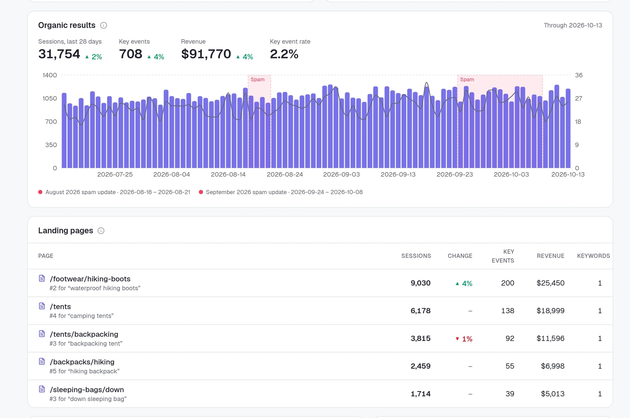Click the first Spam region label in the chart
This screenshot has height=418, width=630.
pos(258,79)
